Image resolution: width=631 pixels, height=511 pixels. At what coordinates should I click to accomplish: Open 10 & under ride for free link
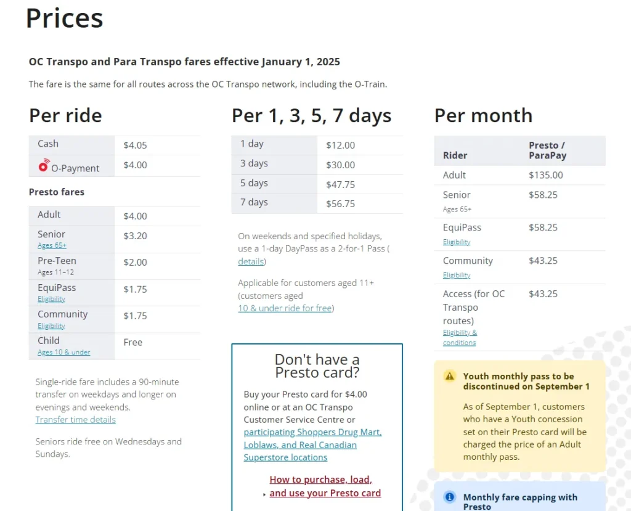[x=285, y=308]
